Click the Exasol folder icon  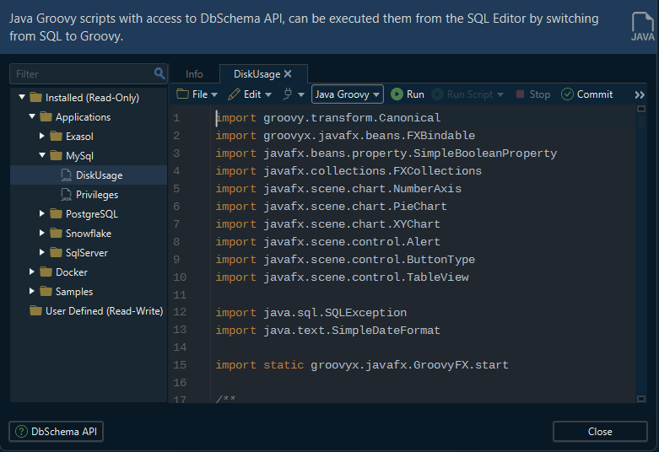point(56,136)
